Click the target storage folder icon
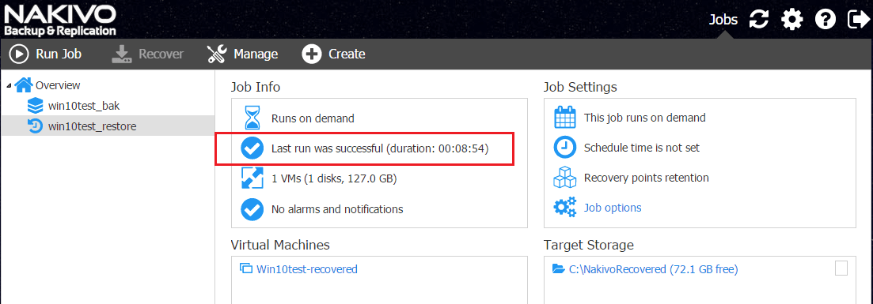Screen dimensions: 873x304 coord(558,269)
